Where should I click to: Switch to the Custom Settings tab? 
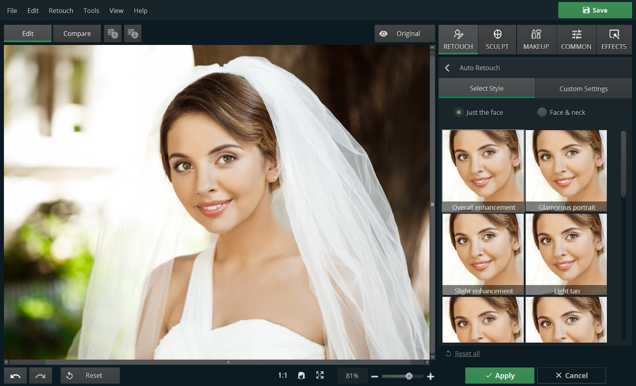pos(583,88)
